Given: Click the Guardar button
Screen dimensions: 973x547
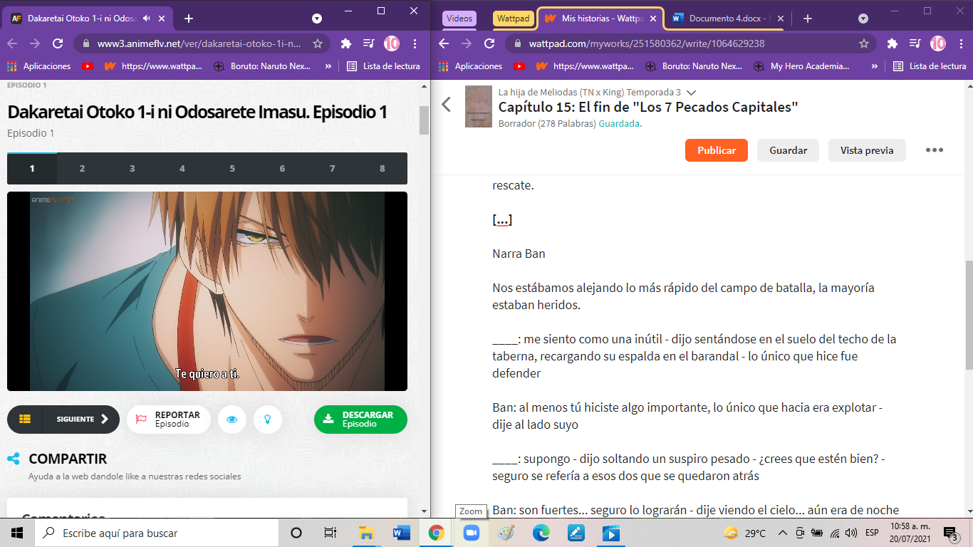Looking at the screenshot, I should coord(788,150).
